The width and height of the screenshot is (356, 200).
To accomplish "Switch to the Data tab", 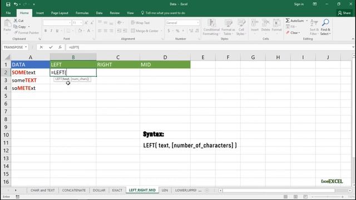I will (99, 13).
